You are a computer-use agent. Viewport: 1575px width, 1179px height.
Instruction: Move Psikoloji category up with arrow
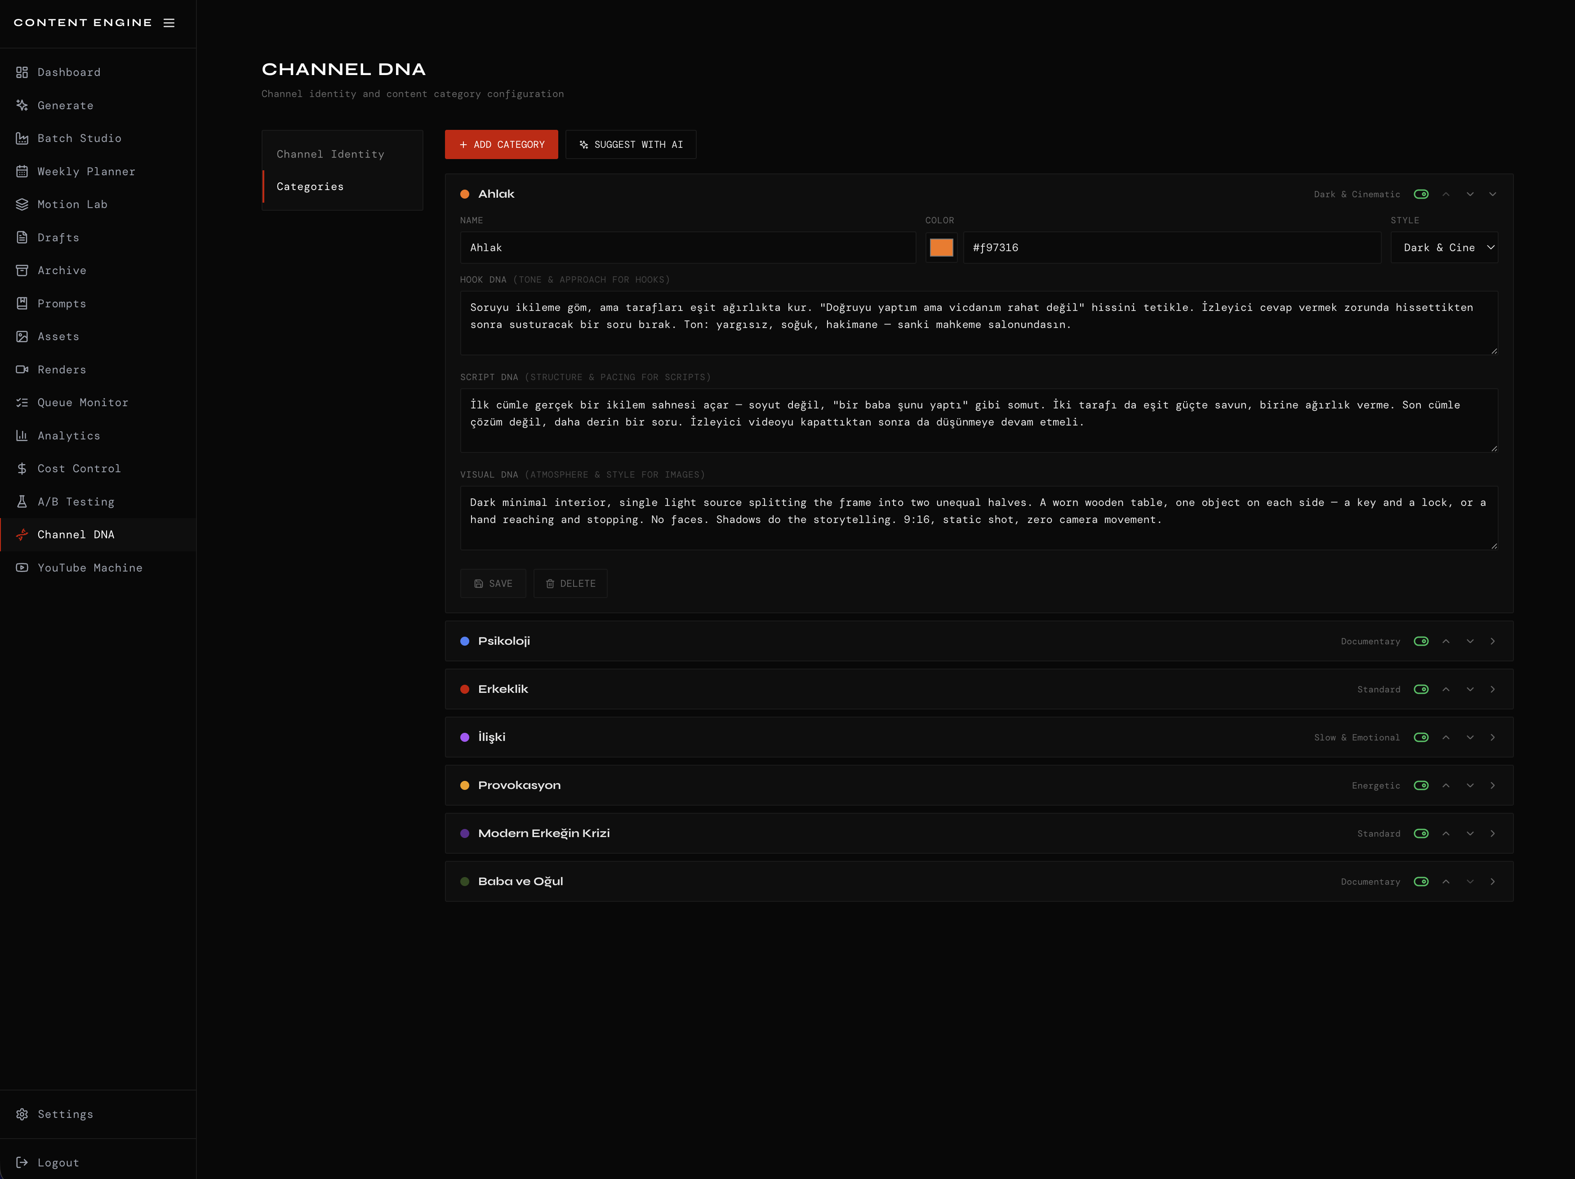pyautogui.click(x=1446, y=642)
